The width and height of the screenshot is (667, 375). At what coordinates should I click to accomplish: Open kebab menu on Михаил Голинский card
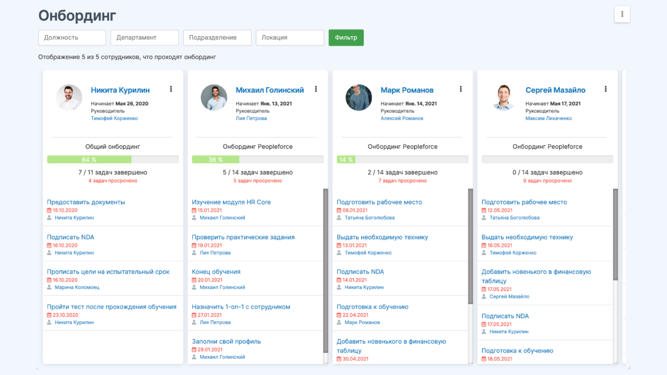(316, 89)
